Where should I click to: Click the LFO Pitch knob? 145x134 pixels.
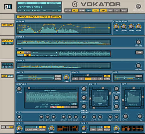(x=19, y=117)
